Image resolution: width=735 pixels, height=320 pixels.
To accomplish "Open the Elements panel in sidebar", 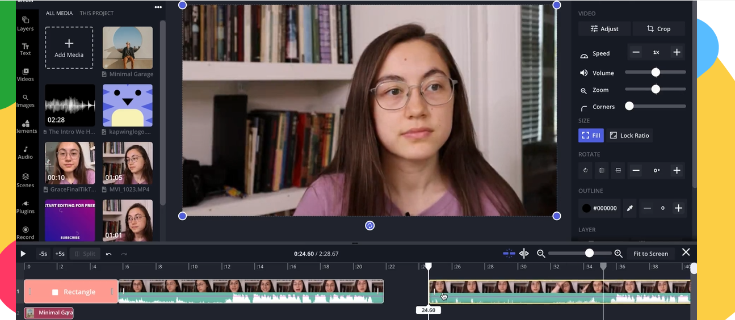I will 26,127.
